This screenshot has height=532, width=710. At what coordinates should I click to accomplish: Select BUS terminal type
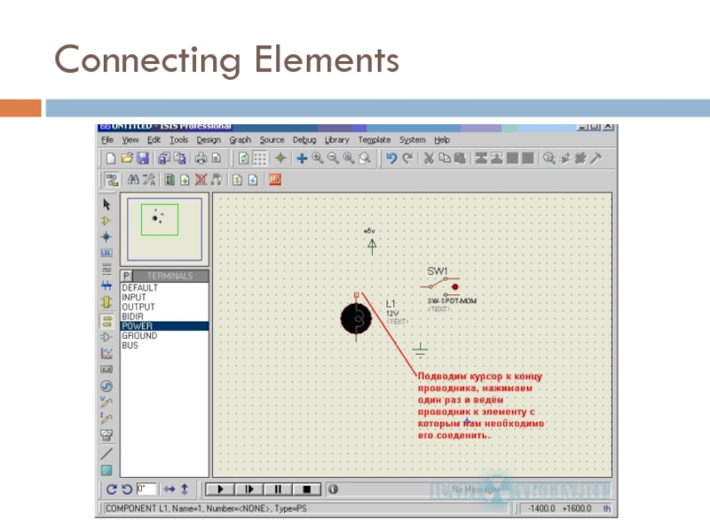164,345
